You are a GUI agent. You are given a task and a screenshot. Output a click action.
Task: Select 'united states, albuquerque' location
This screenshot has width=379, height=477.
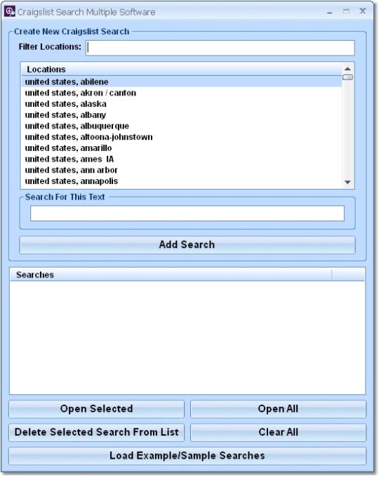point(182,126)
